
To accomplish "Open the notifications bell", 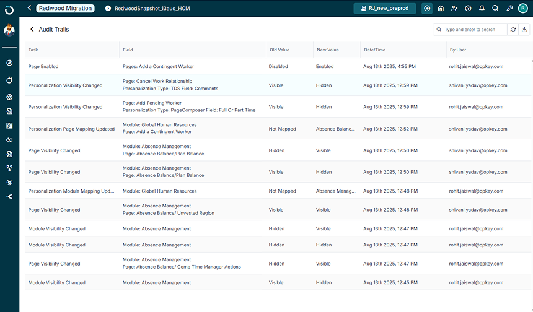I will (482, 8).
